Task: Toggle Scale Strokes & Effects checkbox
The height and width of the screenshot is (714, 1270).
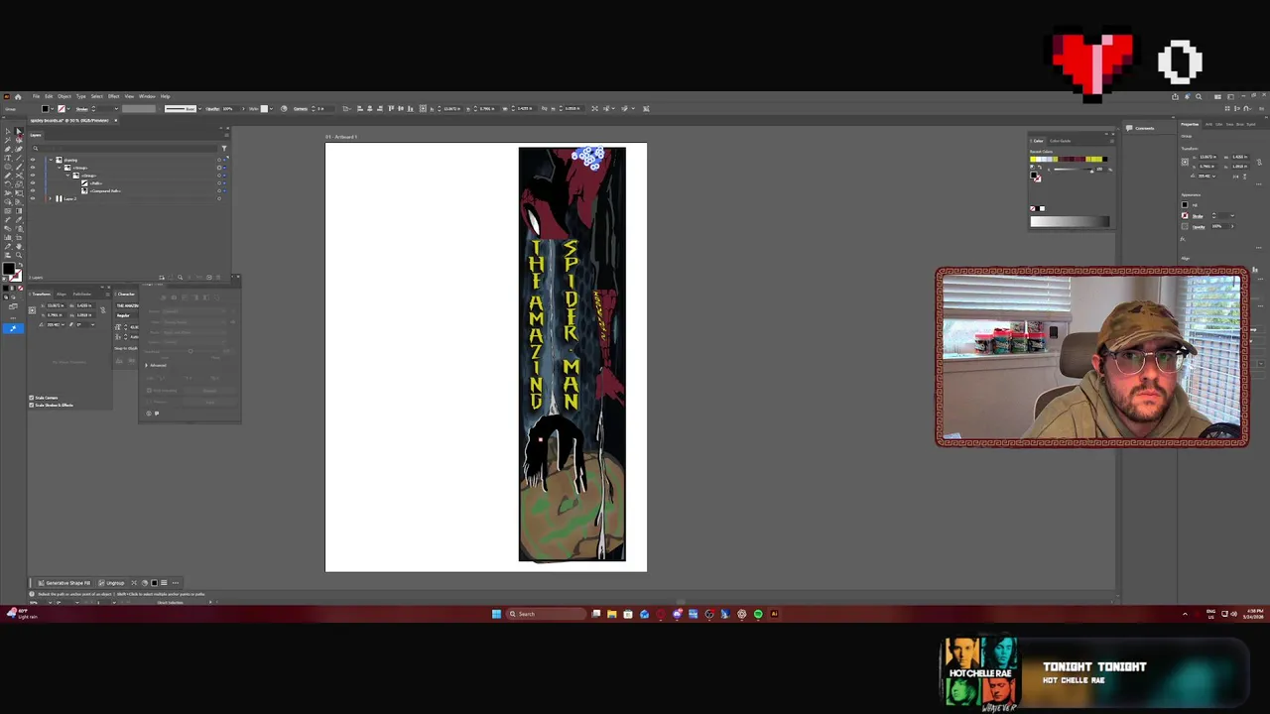Action: pos(32,405)
